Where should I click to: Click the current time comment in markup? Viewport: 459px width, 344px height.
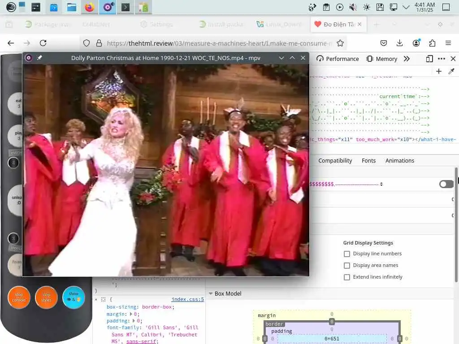(404, 96)
